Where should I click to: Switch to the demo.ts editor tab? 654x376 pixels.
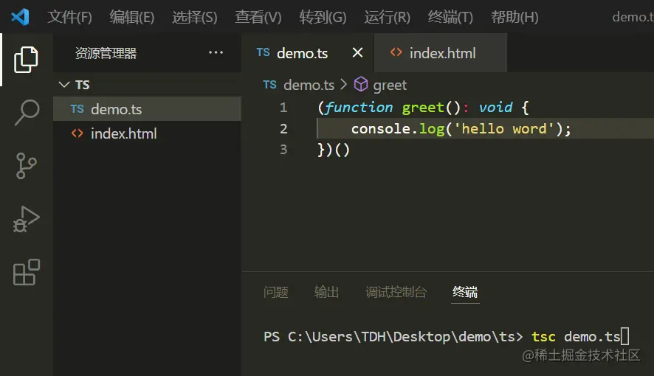(x=308, y=53)
